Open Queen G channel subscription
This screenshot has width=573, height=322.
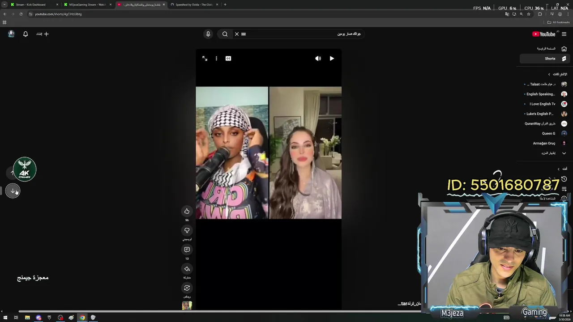tap(544, 133)
